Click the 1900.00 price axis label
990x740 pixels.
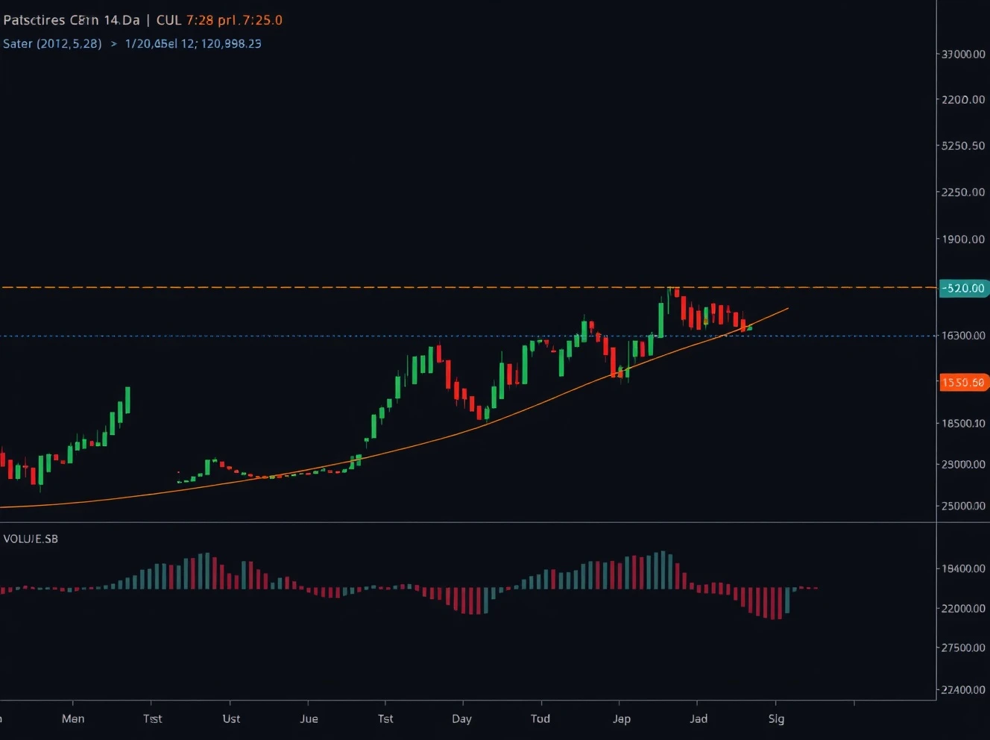click(x=963, y=239)
